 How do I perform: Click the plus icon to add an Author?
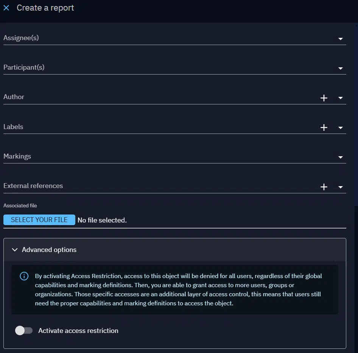(324, 98)
